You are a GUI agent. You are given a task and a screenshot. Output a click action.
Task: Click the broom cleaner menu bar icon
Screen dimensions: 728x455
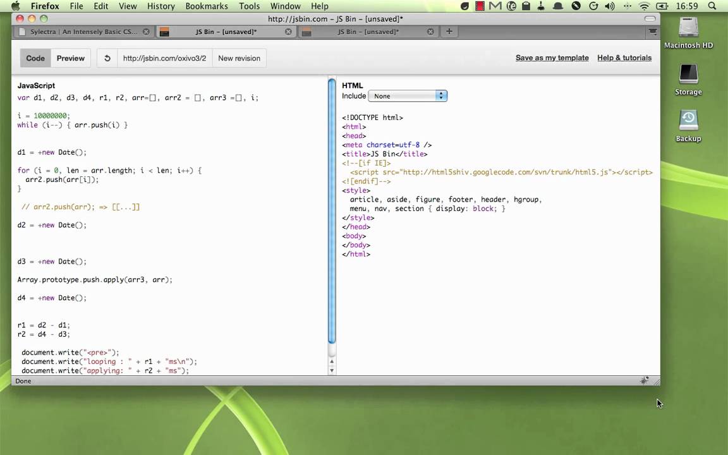tap(541, 6)
